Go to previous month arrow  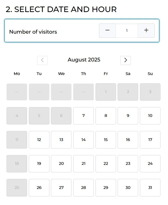tap(42, 60)
